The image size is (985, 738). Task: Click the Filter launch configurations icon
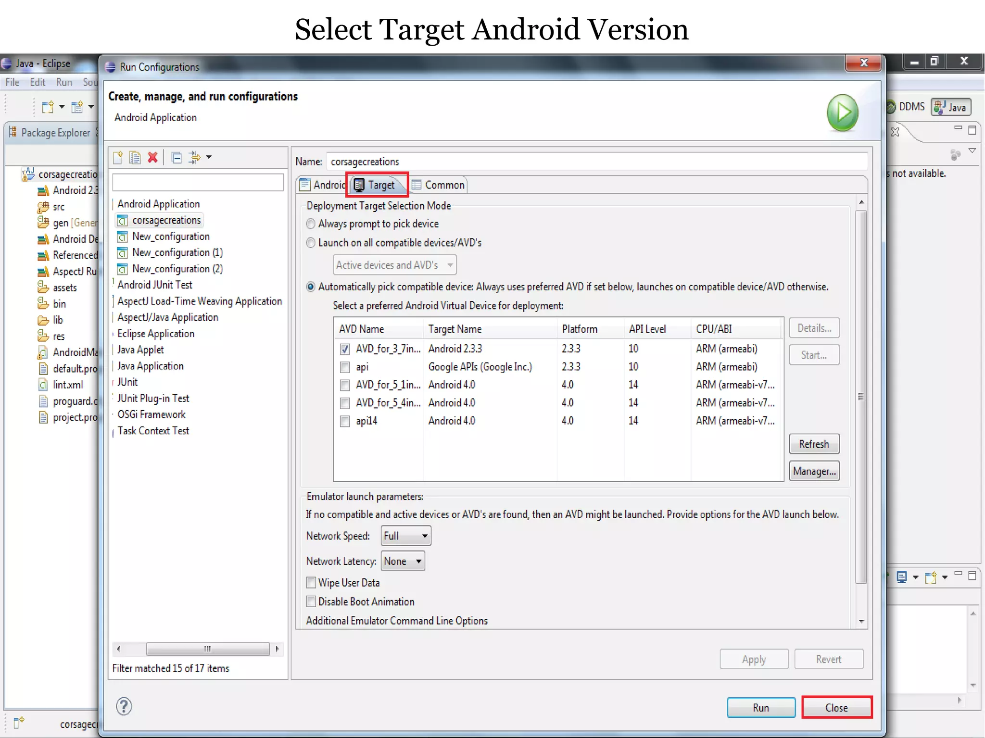pyautogui.click(x=194, y=157)
